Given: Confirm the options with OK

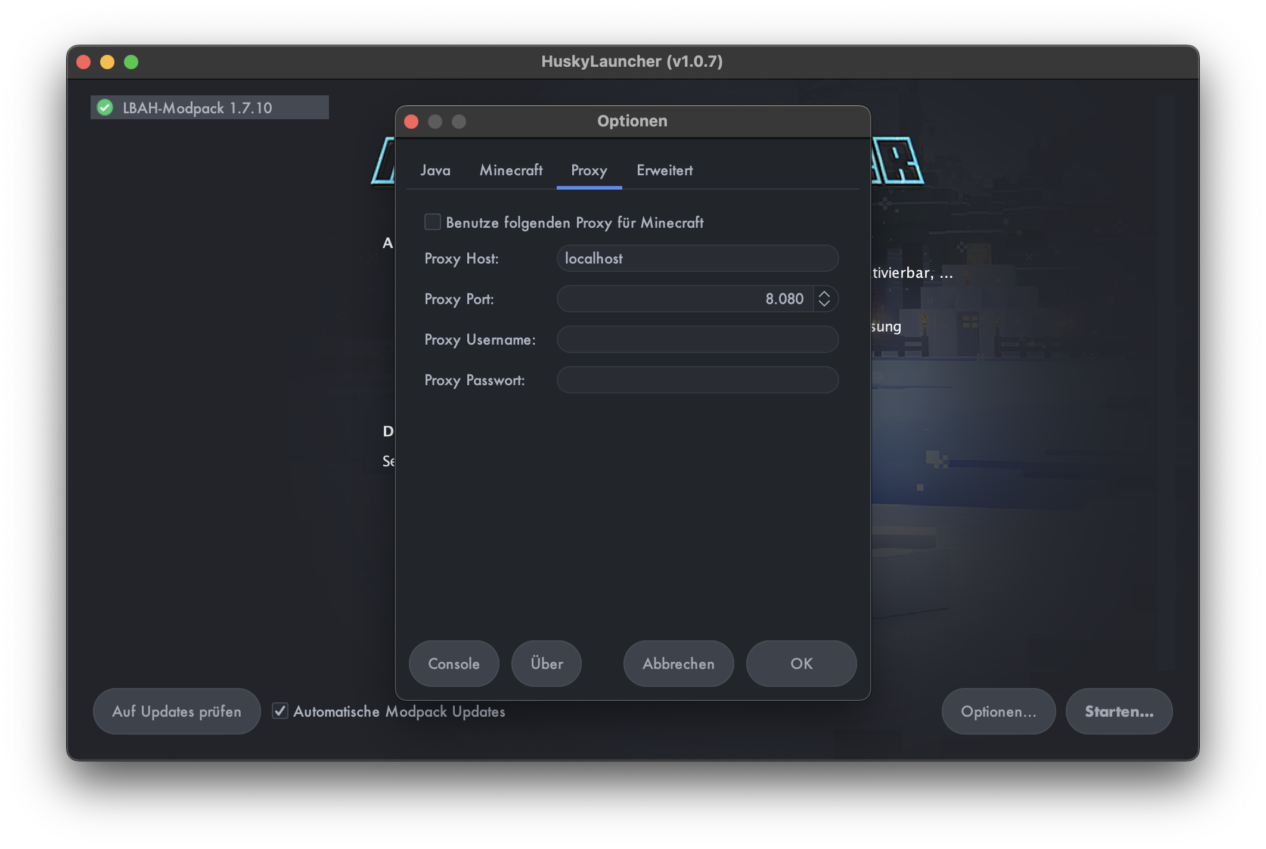Looking at the screenshot, I should (801, 664).
